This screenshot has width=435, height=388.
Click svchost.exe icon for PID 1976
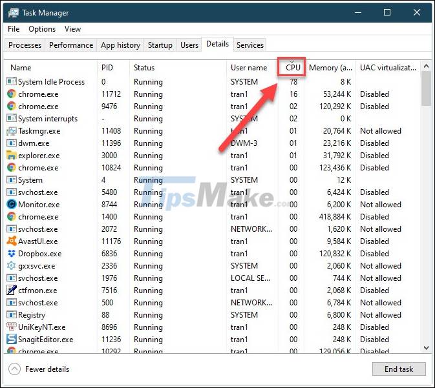(12, 278)
